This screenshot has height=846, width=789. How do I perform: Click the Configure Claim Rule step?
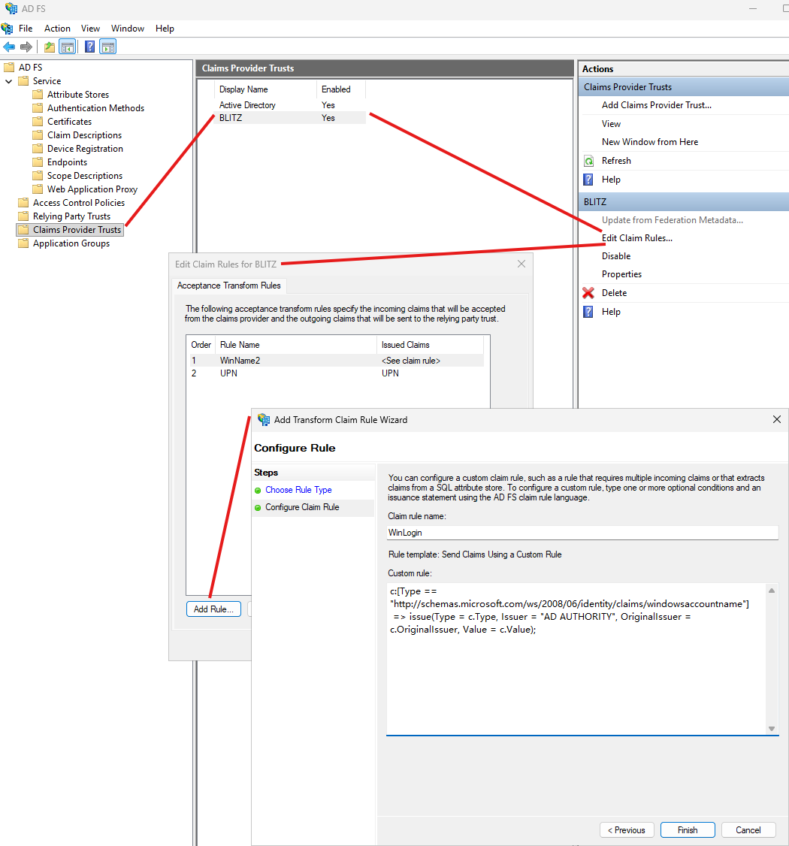pos(302,507)
